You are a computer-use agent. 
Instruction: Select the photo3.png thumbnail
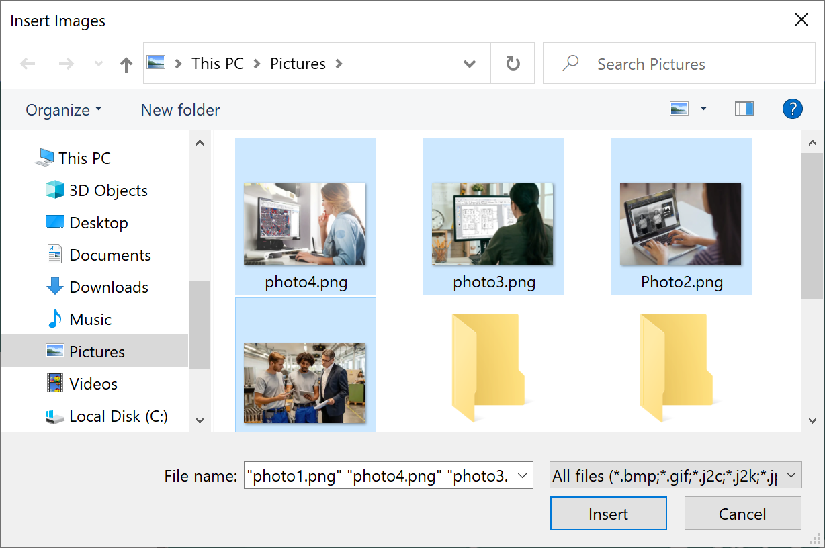[x=492, y=224]
